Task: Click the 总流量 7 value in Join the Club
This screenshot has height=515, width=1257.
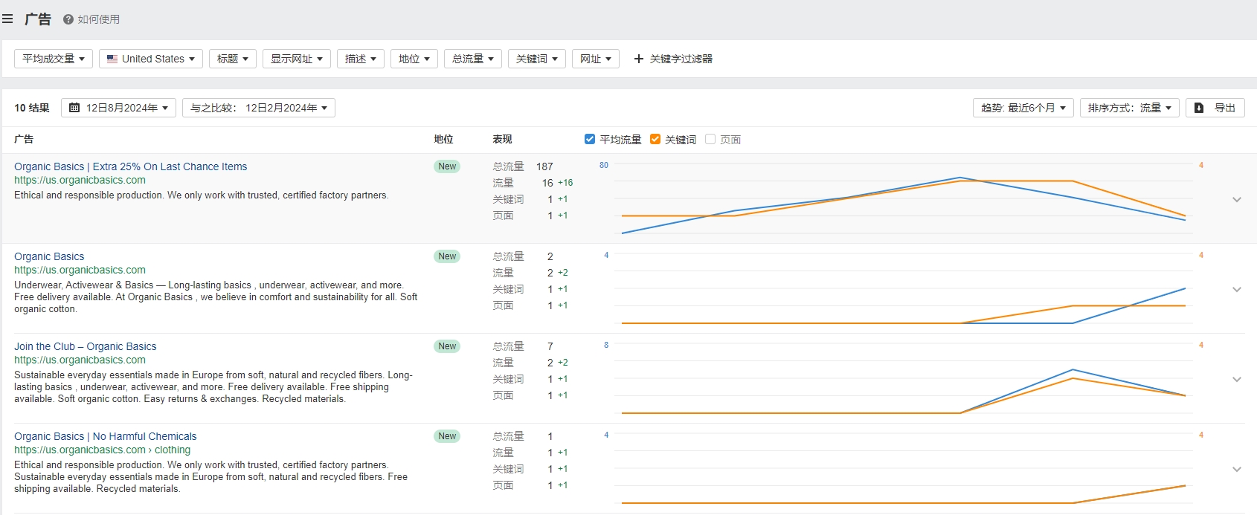Action: 550,346
